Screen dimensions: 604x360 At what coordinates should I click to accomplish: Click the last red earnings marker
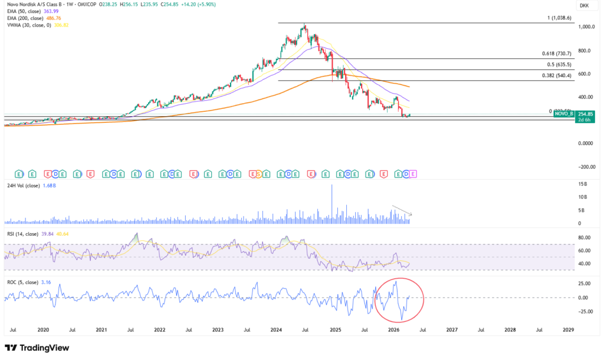click(x=385, y=174)
